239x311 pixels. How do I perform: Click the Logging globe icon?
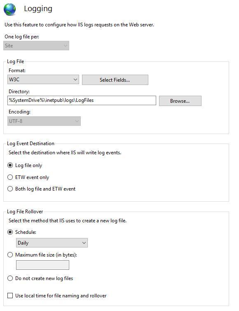[x=9, y=9]
